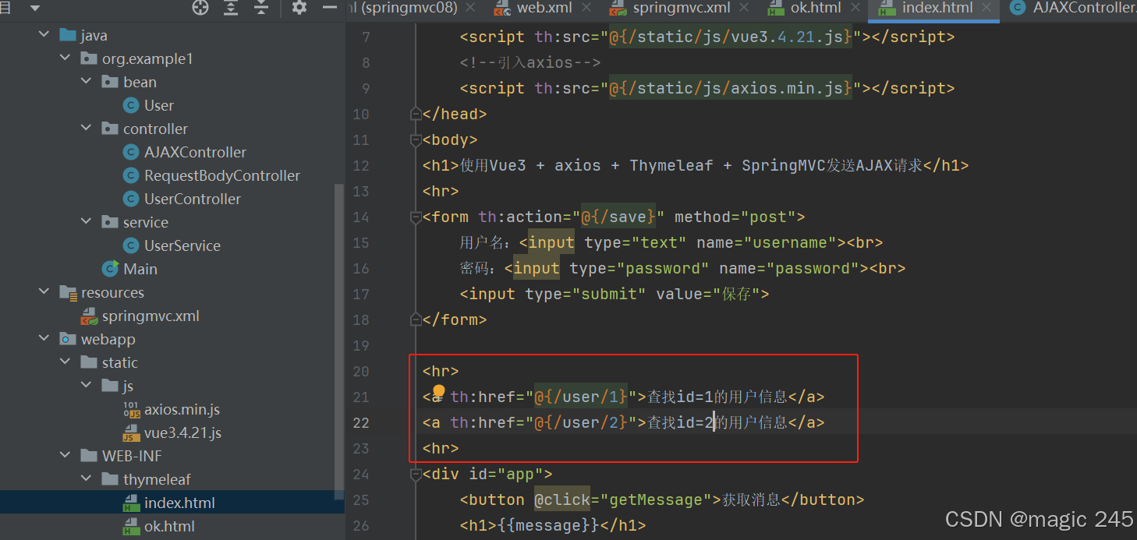Viewport: 1137px width, 540px height.
Task: Fold the div app block on line 24
Action: coord(416,474)
